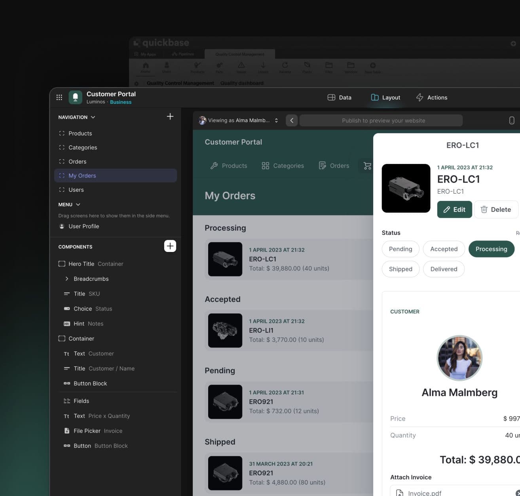Select Quality Control Management tab in quickbase

(x=240, y=54)
